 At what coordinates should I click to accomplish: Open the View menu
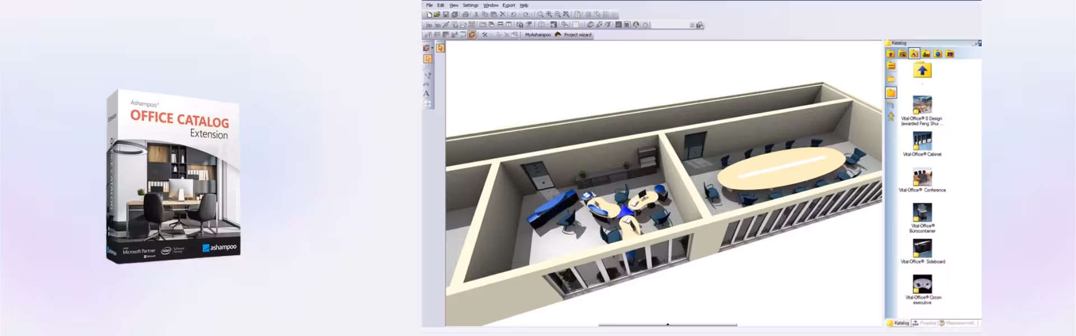coord(454,5)
